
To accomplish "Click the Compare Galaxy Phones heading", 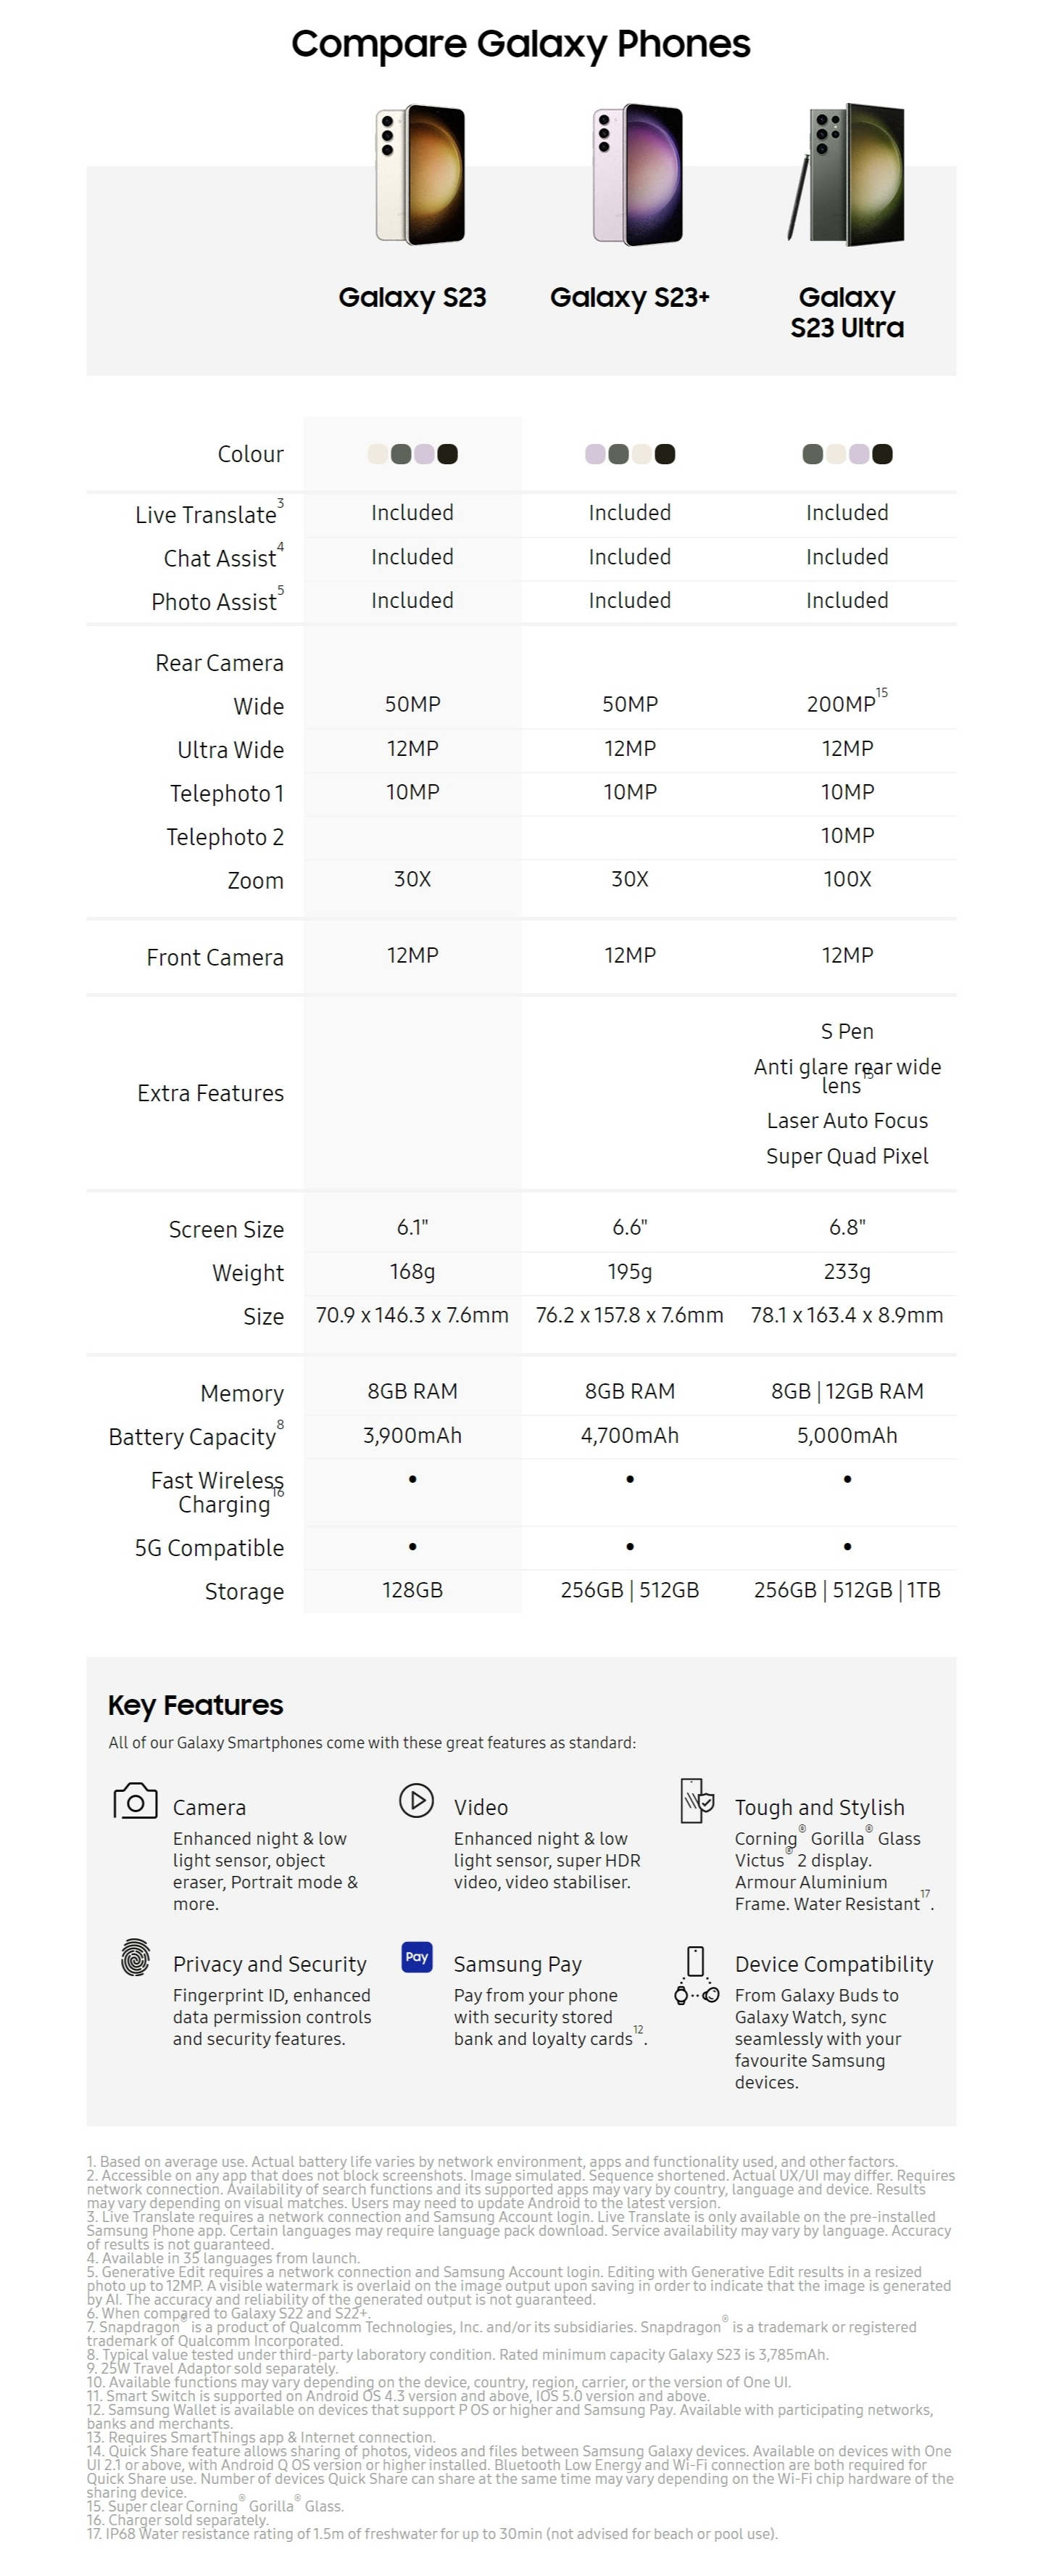I will pyautogui.click(x=520, y=44).
